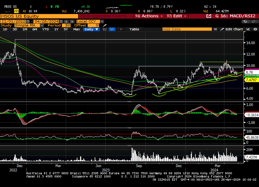The image size is (259, 187).
Task: Click the 11/01/2022 start date field
Action: click(x=13, y=22)
